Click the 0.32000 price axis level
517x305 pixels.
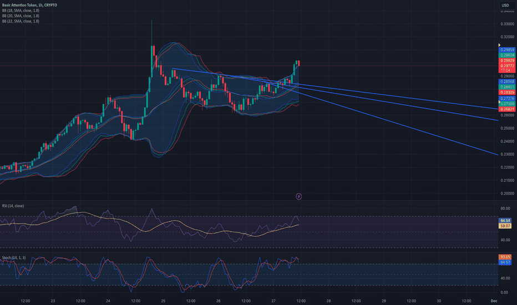pos(507,37)
